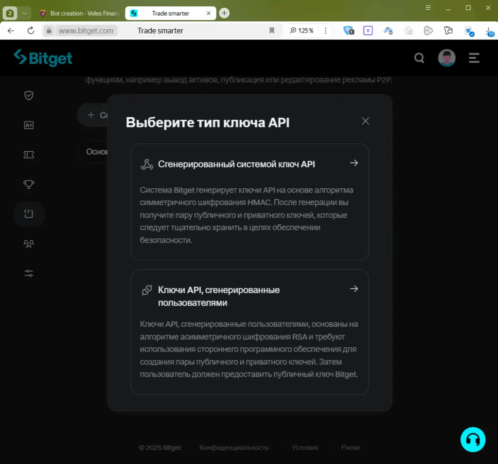498x464 pixels.
Task: Switch to Bot creation Veles Finance tab
Action: tap(80, 13)
